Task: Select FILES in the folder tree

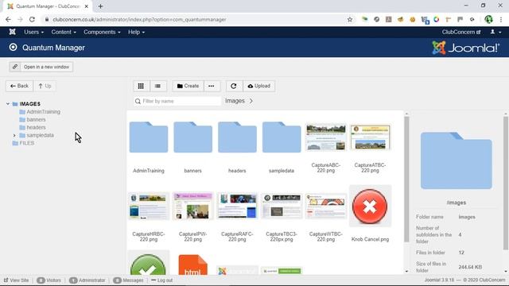Action: (x=26, y=143)
